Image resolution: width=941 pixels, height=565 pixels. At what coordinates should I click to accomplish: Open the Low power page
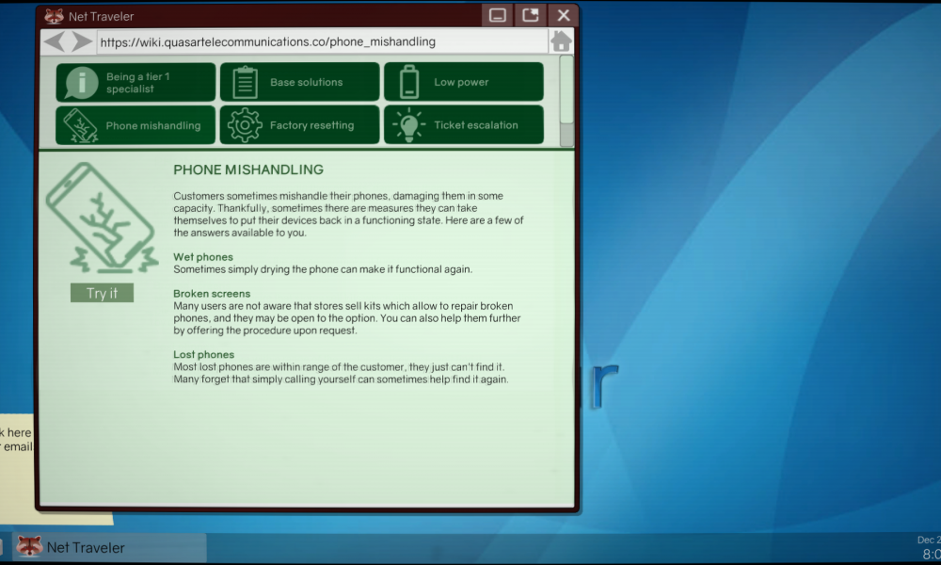463,82
